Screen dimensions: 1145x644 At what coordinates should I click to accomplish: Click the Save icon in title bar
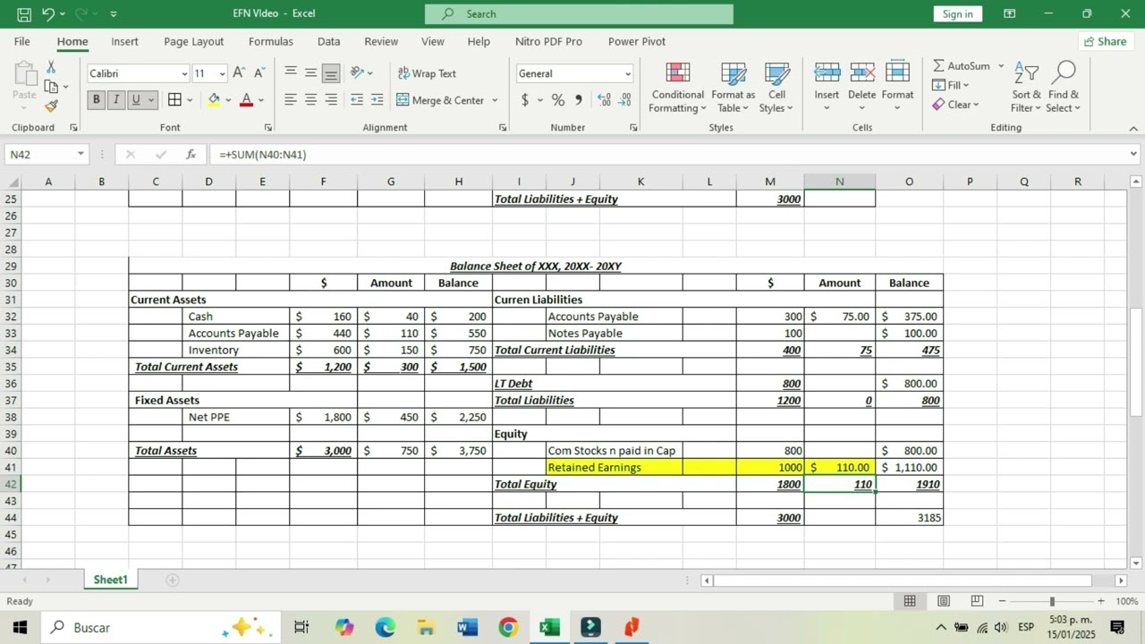coord(24,13)
